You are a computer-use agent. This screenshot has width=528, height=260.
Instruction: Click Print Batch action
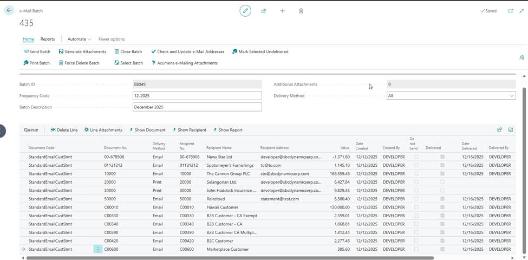tap(37, 63)
